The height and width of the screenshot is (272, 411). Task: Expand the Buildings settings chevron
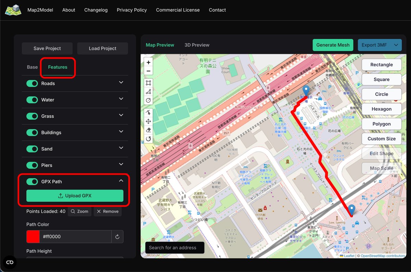[x=121, y=132]
